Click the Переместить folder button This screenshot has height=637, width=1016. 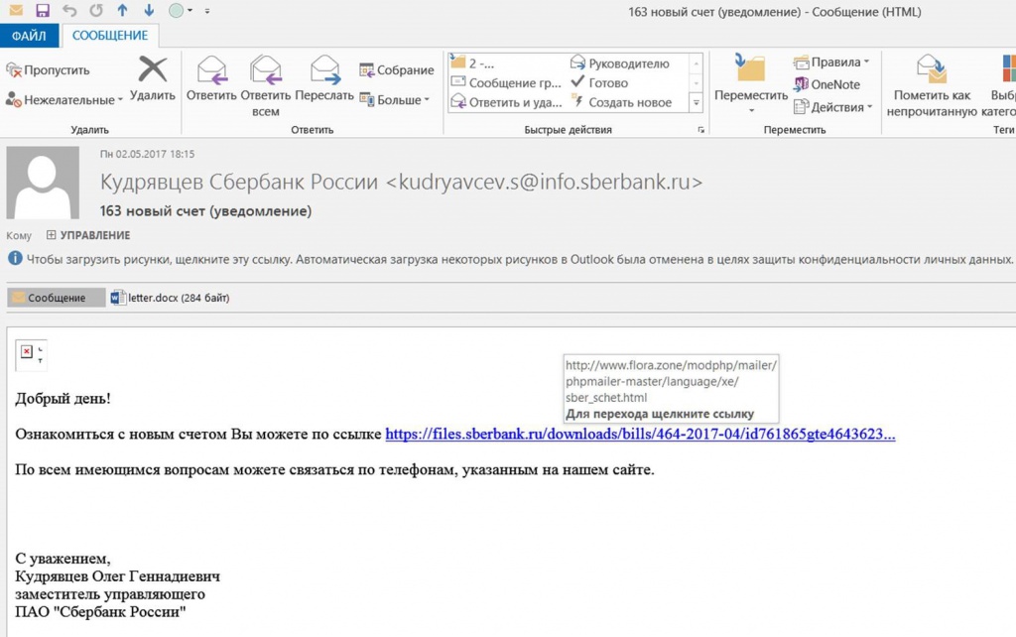pyautogui.click(x=751, y=84)
